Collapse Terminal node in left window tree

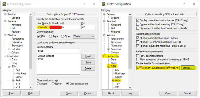click(5, 21)
